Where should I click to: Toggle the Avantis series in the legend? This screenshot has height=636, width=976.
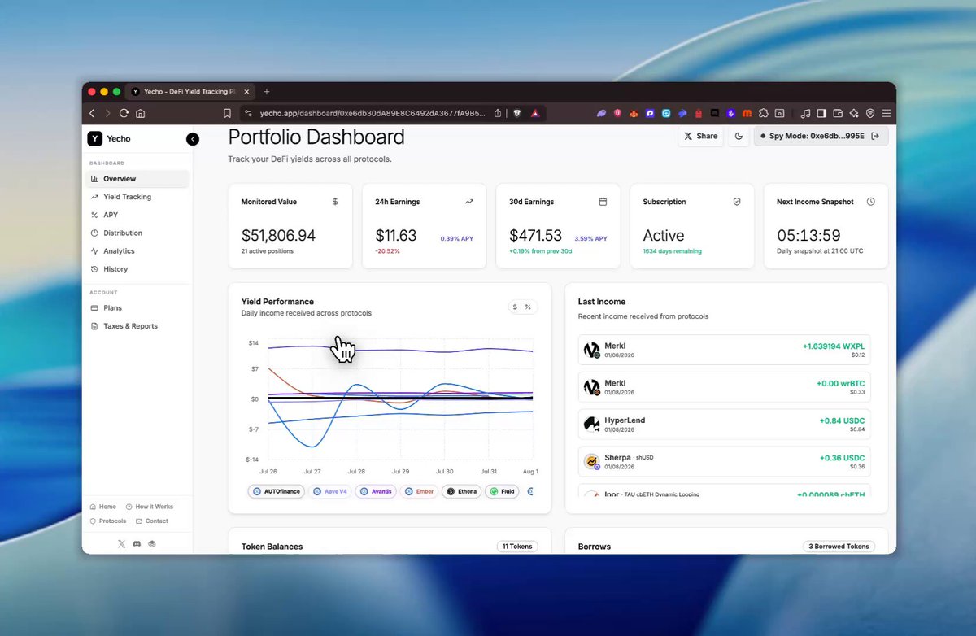[x=376, y=491]
